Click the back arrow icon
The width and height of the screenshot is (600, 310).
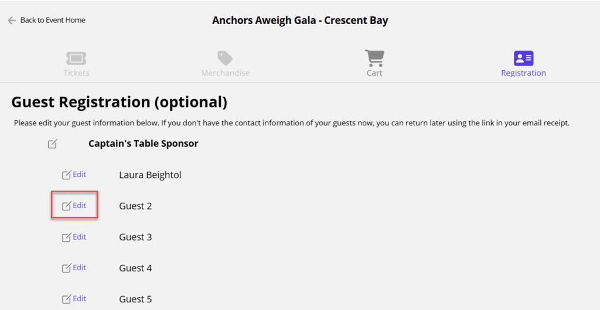[12, 21]
